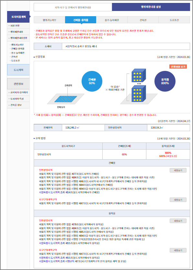Click the 일반상업지역 area value 128119.2㎡

[x=157, y=128]
